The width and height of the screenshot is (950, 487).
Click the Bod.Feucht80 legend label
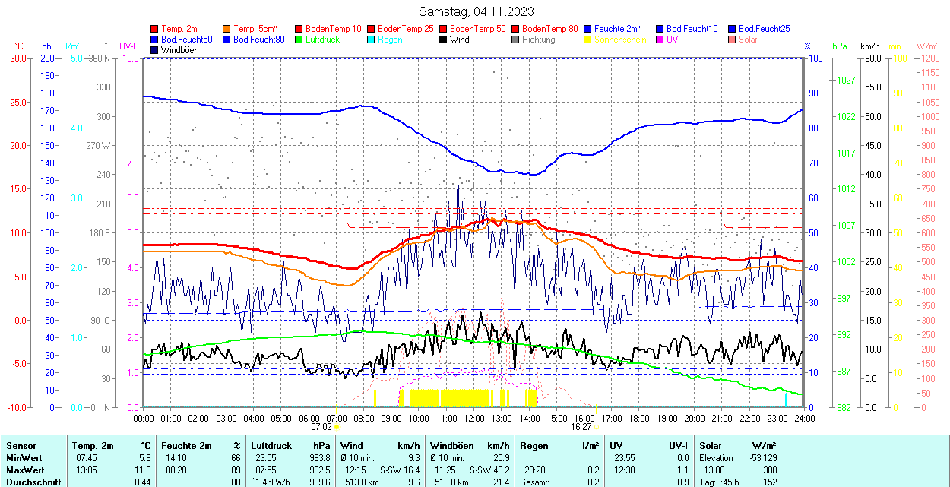[x=258, y=40]
